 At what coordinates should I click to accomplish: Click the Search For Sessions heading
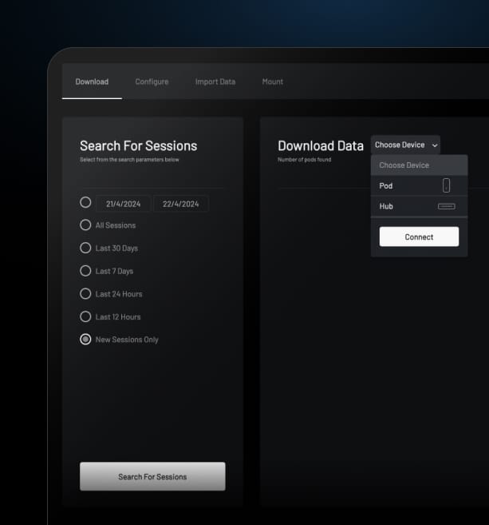click(138, 146)
